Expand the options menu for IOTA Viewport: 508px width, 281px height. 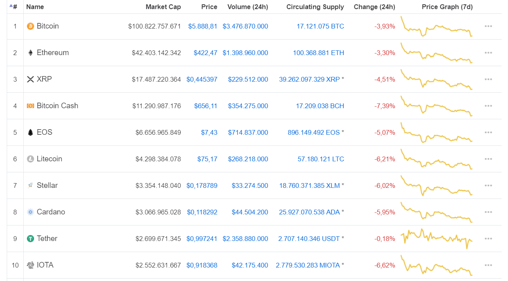tap(488, 265)
